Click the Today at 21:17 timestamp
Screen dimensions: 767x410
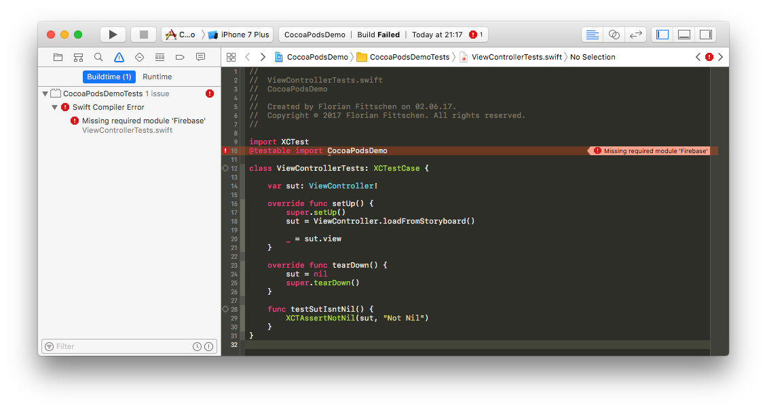[x=437, y=35]
